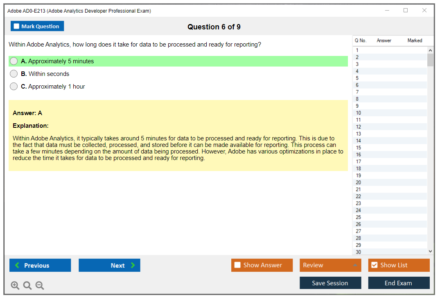Click Save Session button

point(330,283)
